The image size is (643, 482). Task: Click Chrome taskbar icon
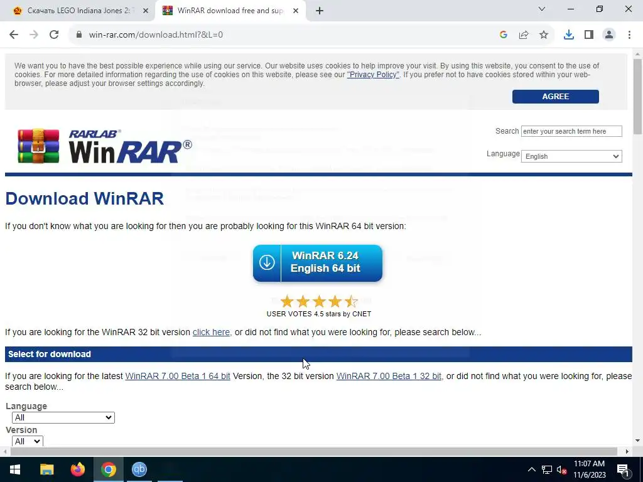[109, 469]
